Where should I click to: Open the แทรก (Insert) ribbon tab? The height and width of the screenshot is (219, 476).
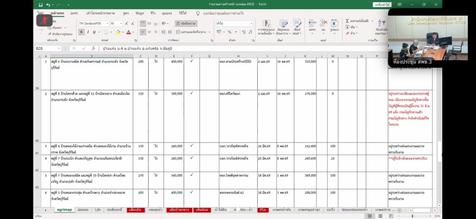(74, 13)
